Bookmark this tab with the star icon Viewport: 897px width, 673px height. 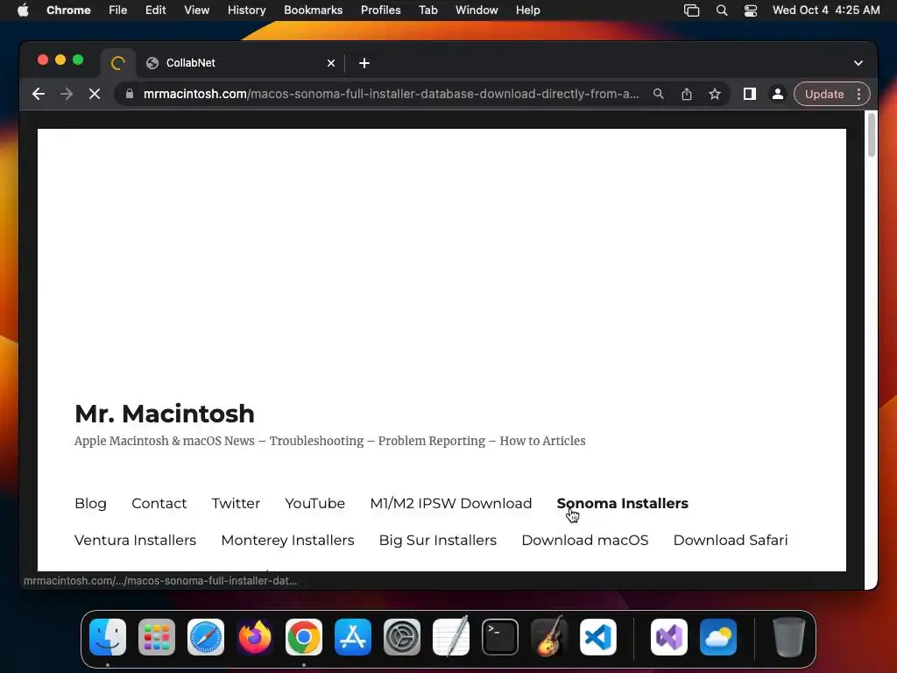click(715, 94)
